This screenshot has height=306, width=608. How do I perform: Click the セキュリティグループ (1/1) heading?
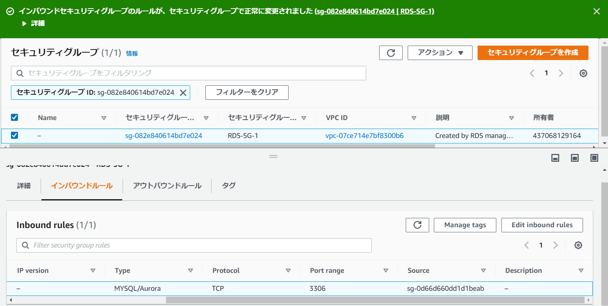(x=66, y=52)
